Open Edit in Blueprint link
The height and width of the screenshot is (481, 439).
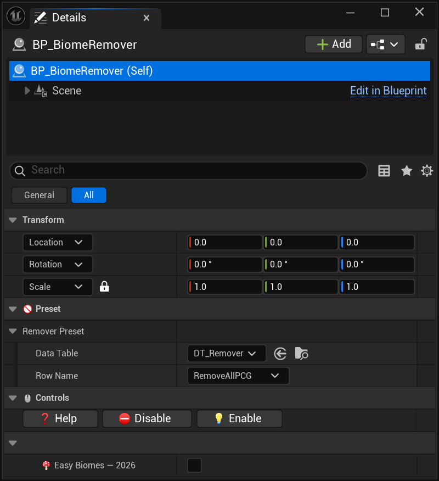click(388, 91)
